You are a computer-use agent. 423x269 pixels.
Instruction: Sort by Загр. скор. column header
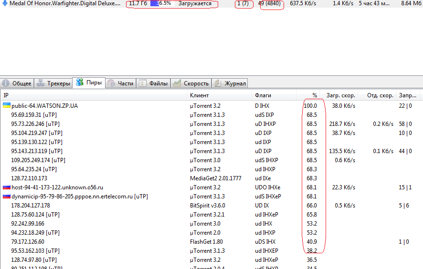339,95
